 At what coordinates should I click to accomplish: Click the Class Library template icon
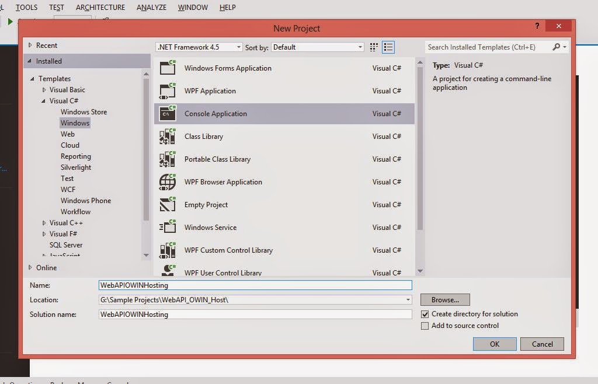click(168, 137)
